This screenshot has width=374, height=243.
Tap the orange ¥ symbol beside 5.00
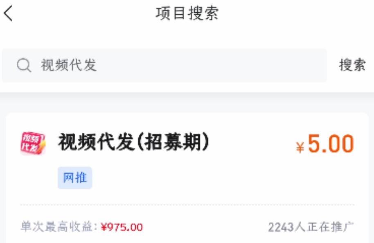point(300,147)
